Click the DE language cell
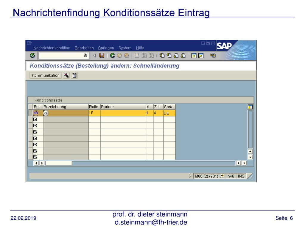Image resolution: width=305 pixels, height=228 pixels. click(169, 113)
